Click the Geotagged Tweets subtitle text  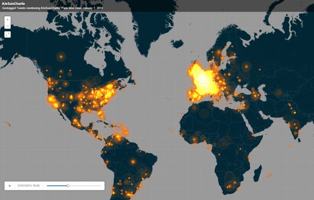(x=52, y=8)
